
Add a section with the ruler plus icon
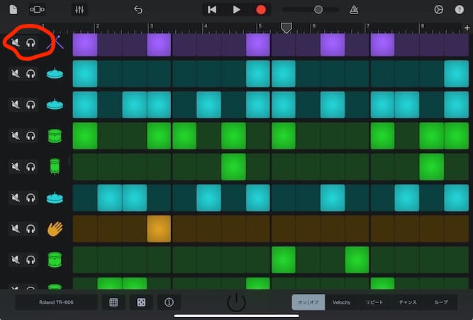click(467, 28)
